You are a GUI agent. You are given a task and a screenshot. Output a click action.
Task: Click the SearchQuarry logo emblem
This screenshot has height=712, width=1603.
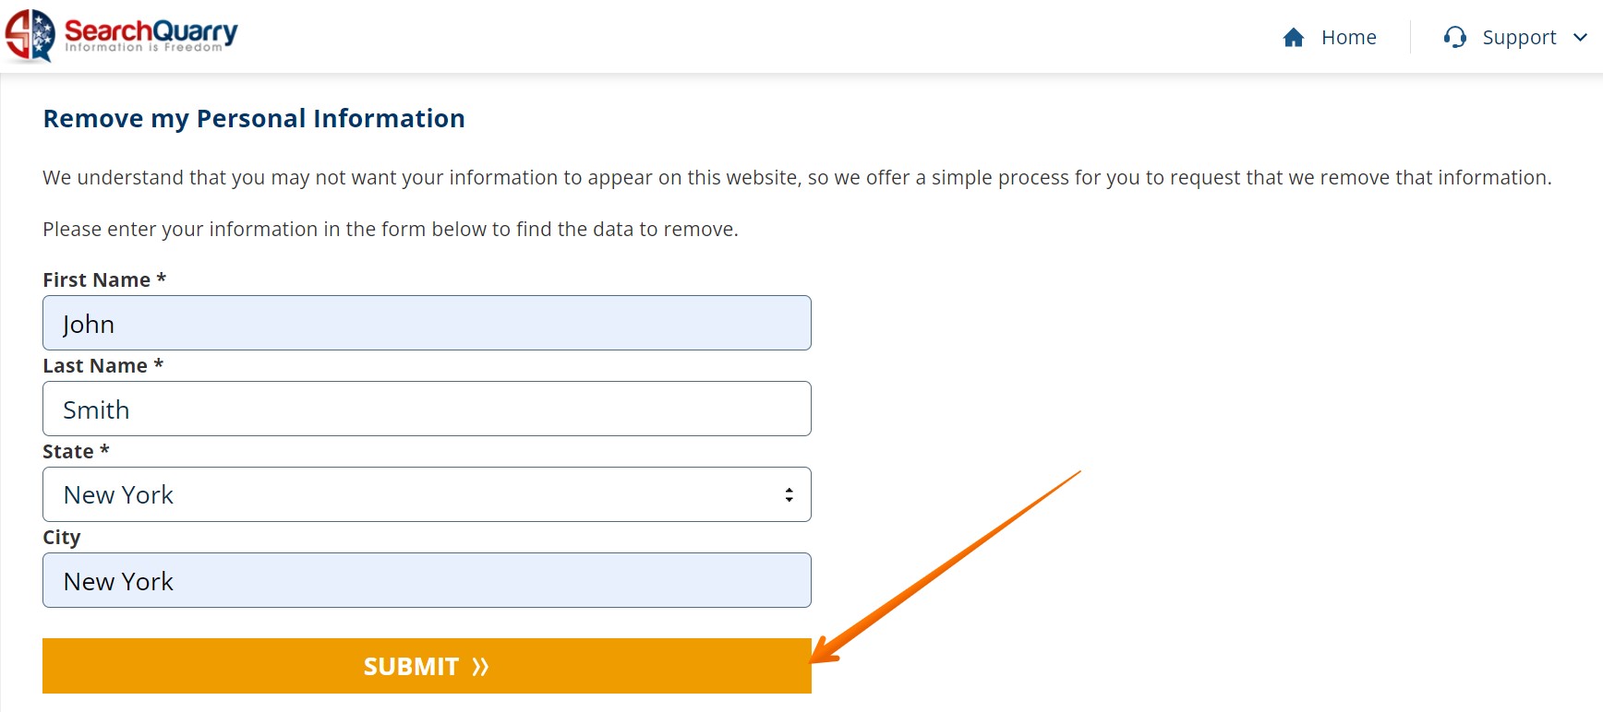(30, 35)
